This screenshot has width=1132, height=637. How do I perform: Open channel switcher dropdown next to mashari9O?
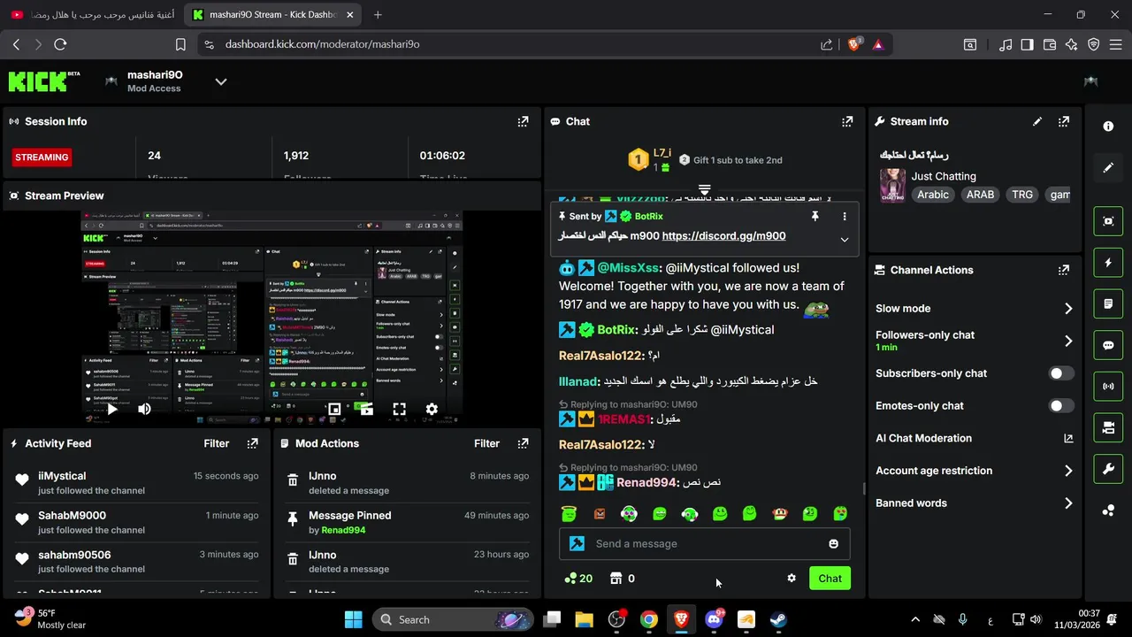pos(221,81)
